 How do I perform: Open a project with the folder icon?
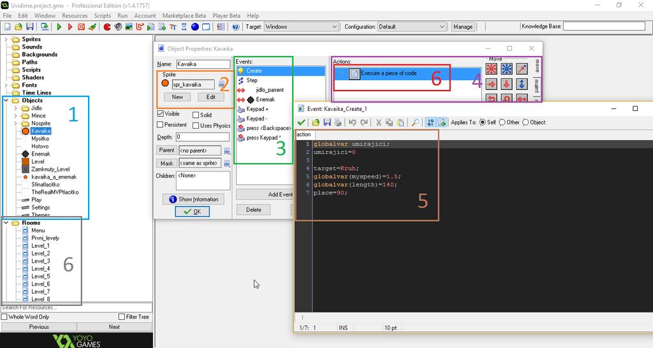click(x=18, y=27)
